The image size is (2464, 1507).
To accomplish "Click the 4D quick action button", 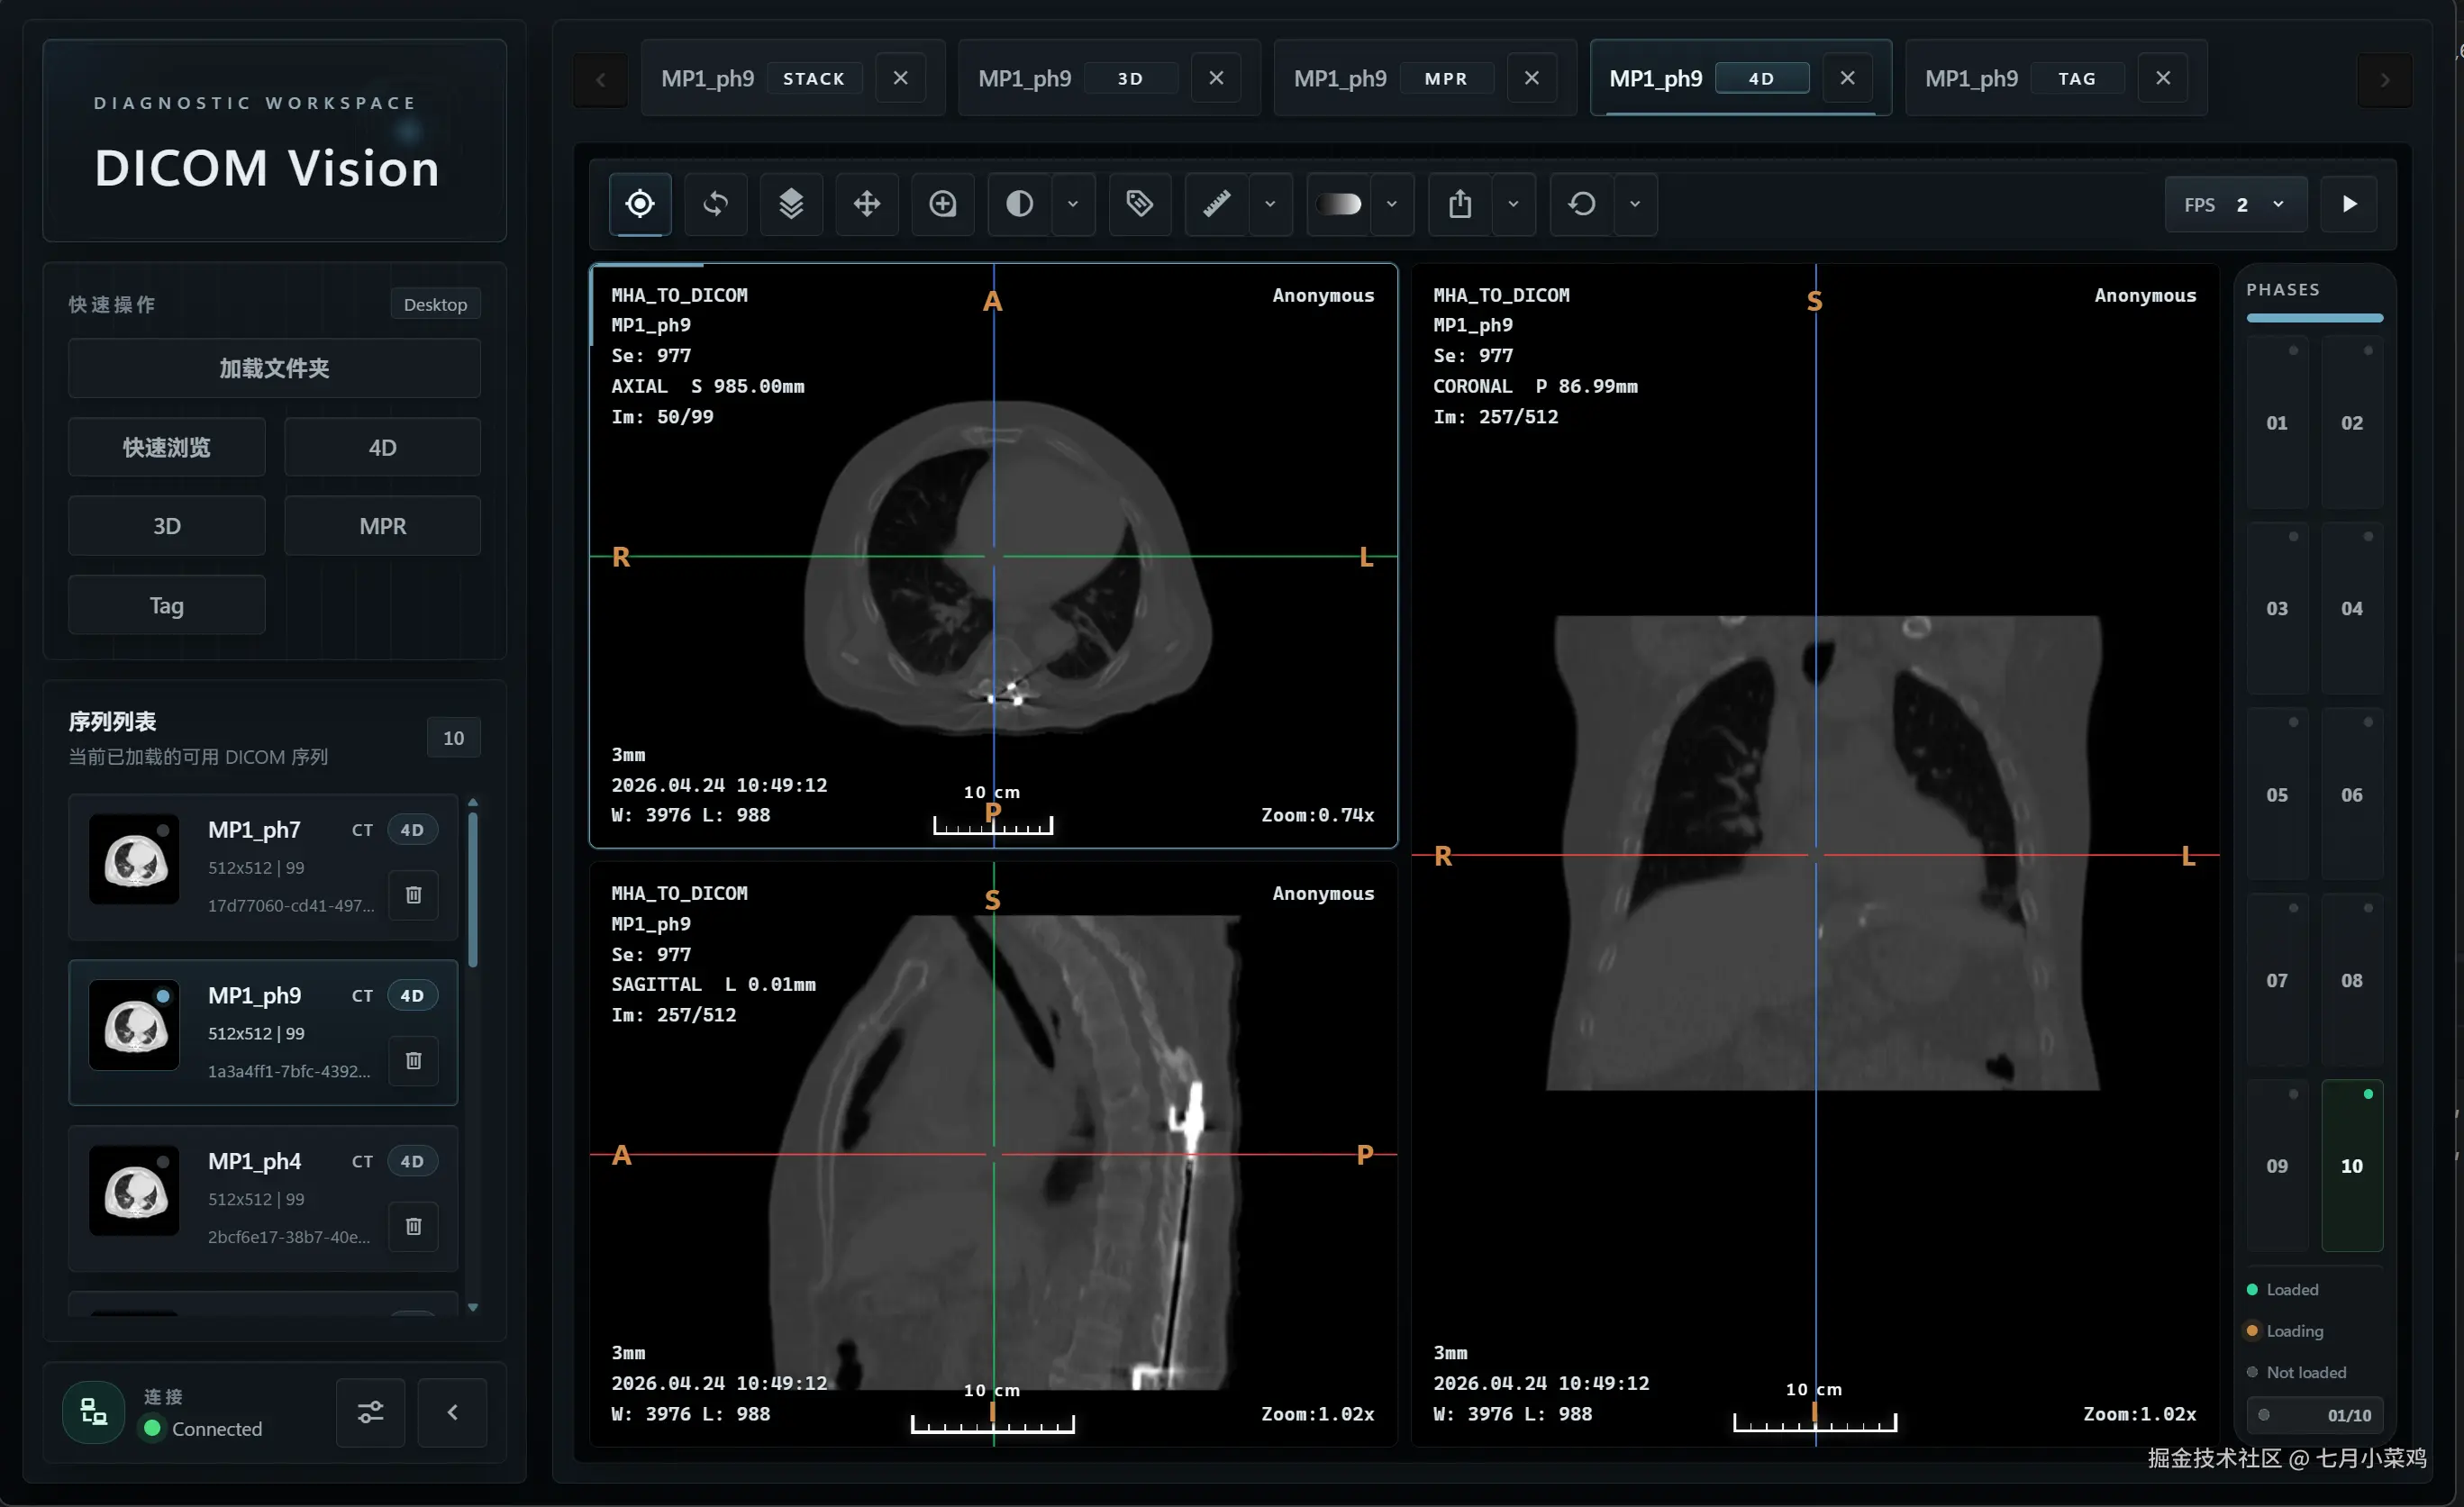I will click(382, 447).
